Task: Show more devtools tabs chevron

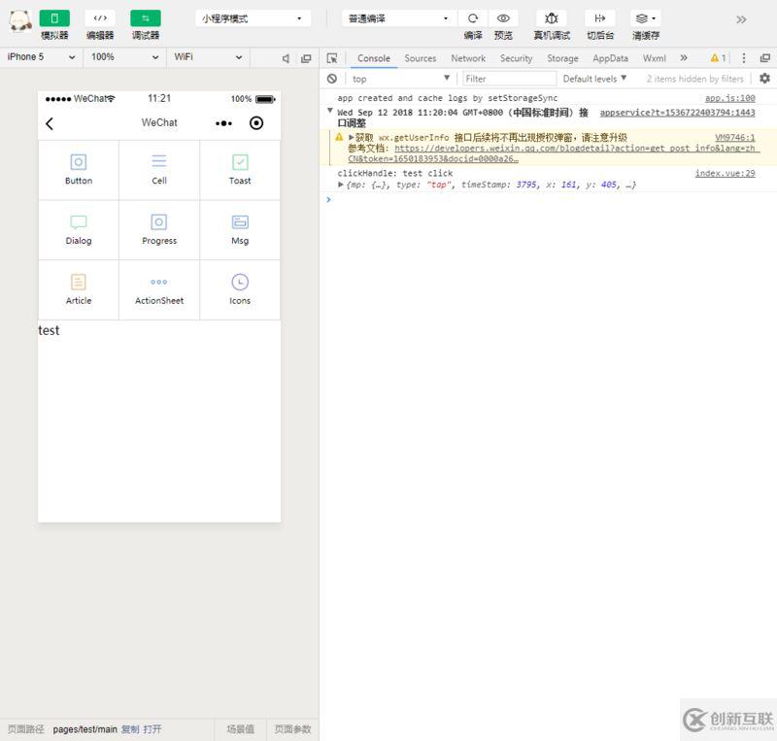Action: 684,58
